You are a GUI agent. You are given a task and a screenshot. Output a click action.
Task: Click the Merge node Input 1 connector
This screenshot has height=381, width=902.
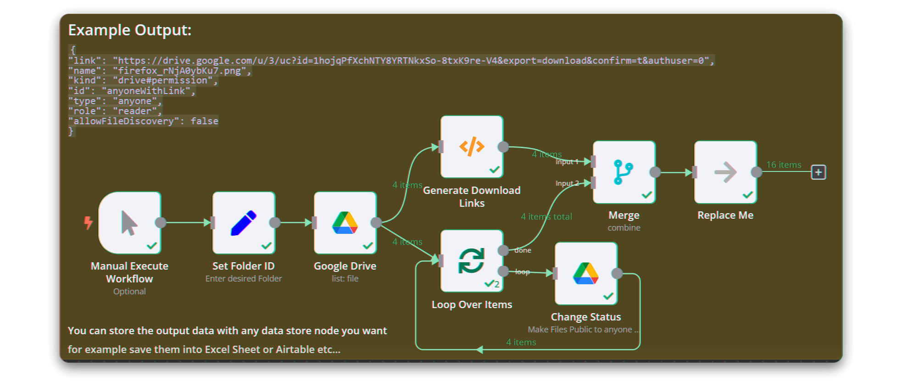click(x=593, y=161)
